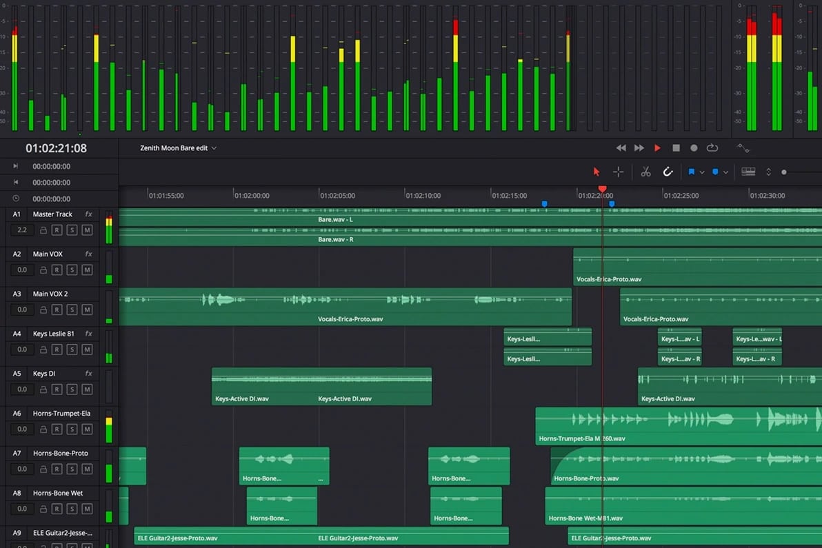Click the scissors razor cut tool
This screenshot has height=548, width=822.
point(645,172)
